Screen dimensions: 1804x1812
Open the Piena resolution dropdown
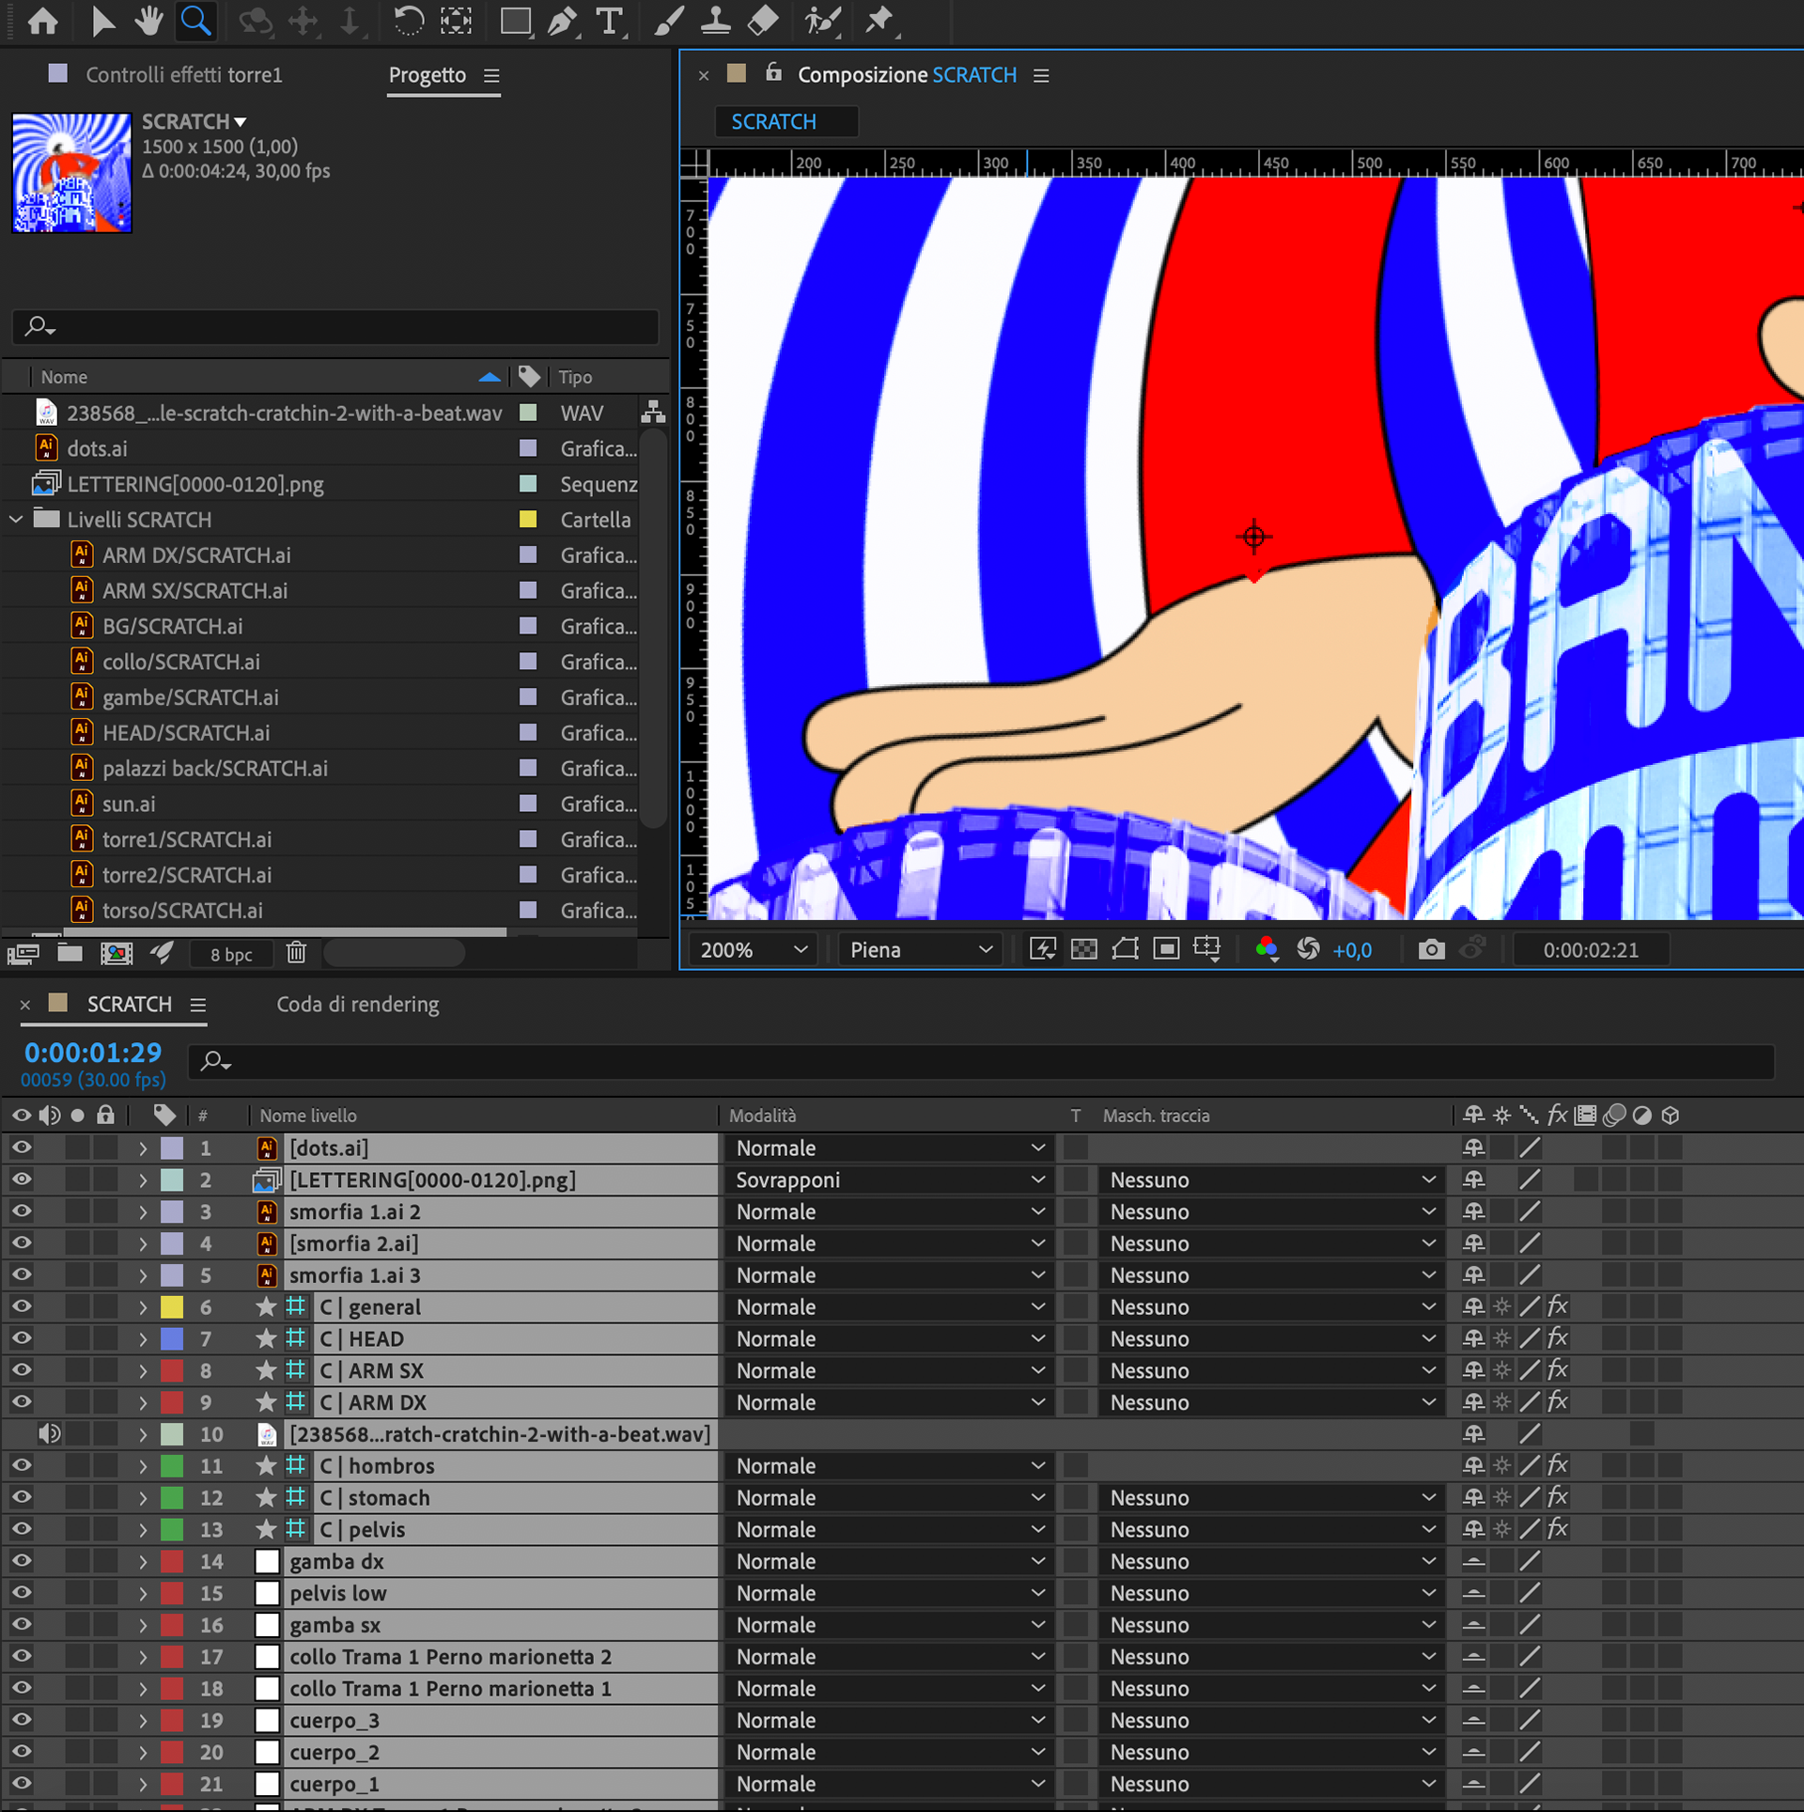coord(920,950)
